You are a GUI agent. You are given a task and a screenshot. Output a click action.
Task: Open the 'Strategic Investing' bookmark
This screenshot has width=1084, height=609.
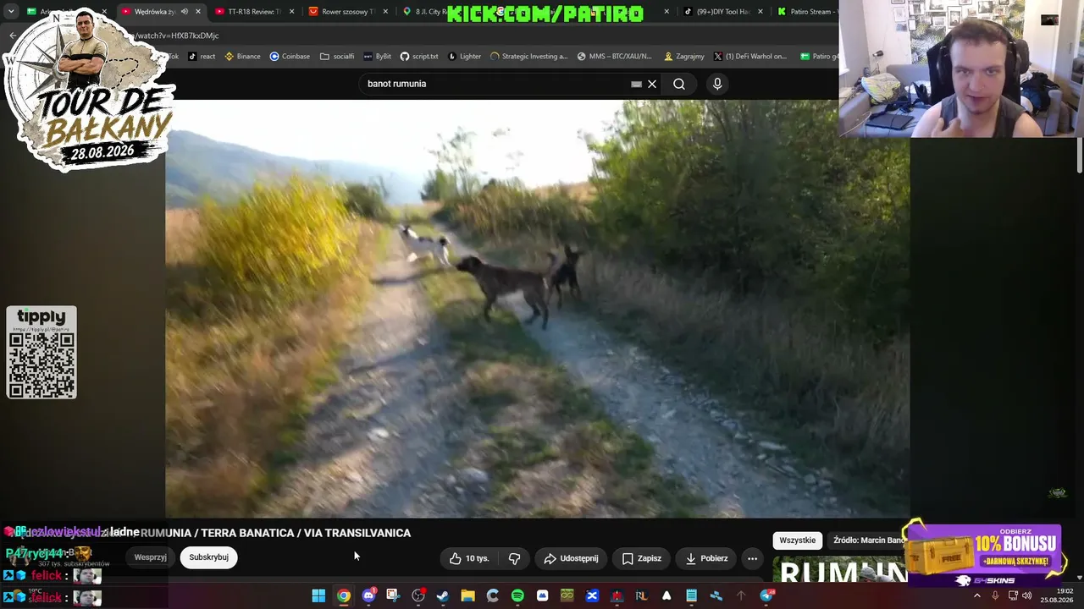coord(529,57)
